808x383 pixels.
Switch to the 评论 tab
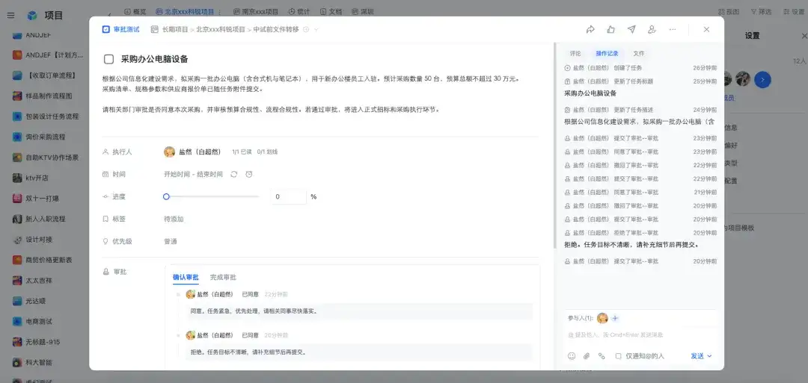pyautogui.click(x=575, y=54)
